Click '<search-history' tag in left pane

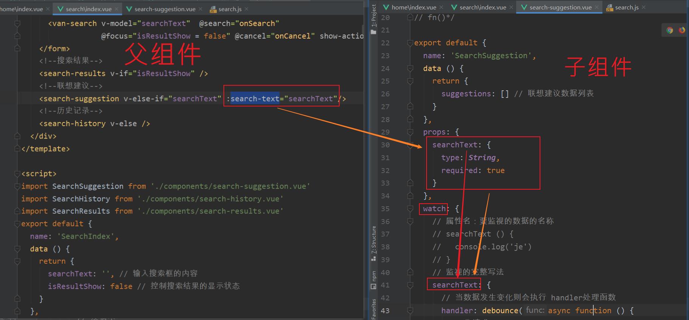(72, 124)
